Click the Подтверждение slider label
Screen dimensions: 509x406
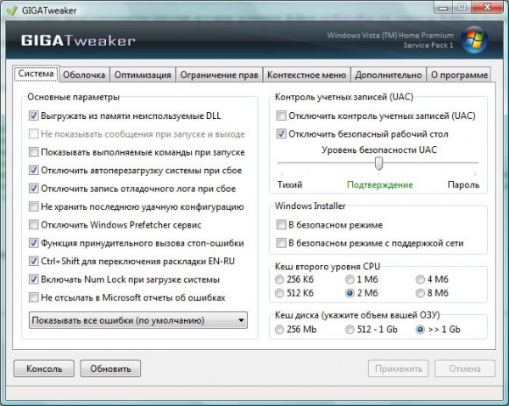coord(380,185)
